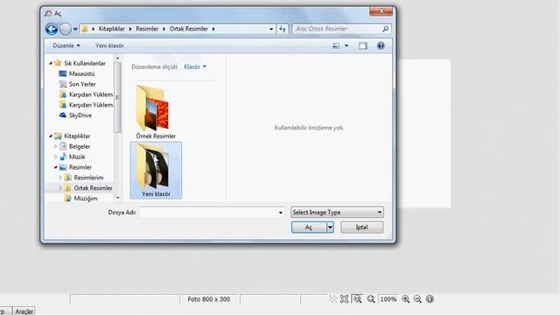Open Son Yerler in the navigation pane
The image size is (560, 315).
(x=82, y=84)
